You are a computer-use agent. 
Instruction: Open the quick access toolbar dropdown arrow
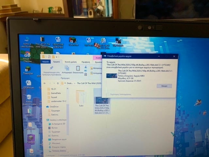click(56, 57)
